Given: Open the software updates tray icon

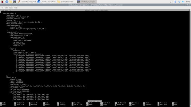Looking at the screenshot, I should [171, 2].
